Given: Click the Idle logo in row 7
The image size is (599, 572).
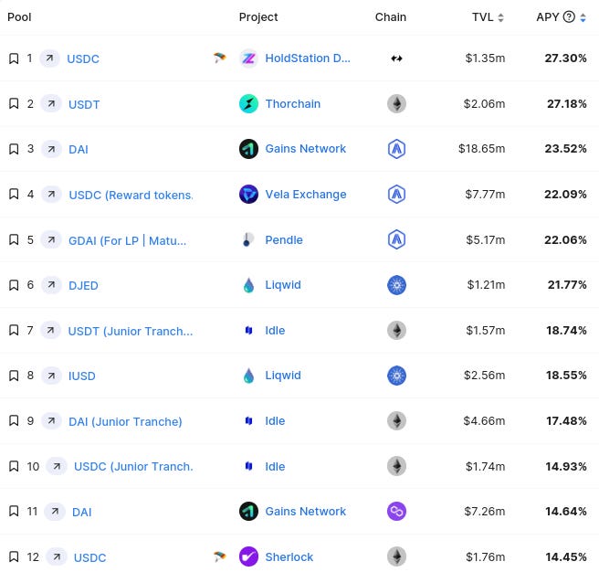Looking at the screenshot, I should coord(248,331).
